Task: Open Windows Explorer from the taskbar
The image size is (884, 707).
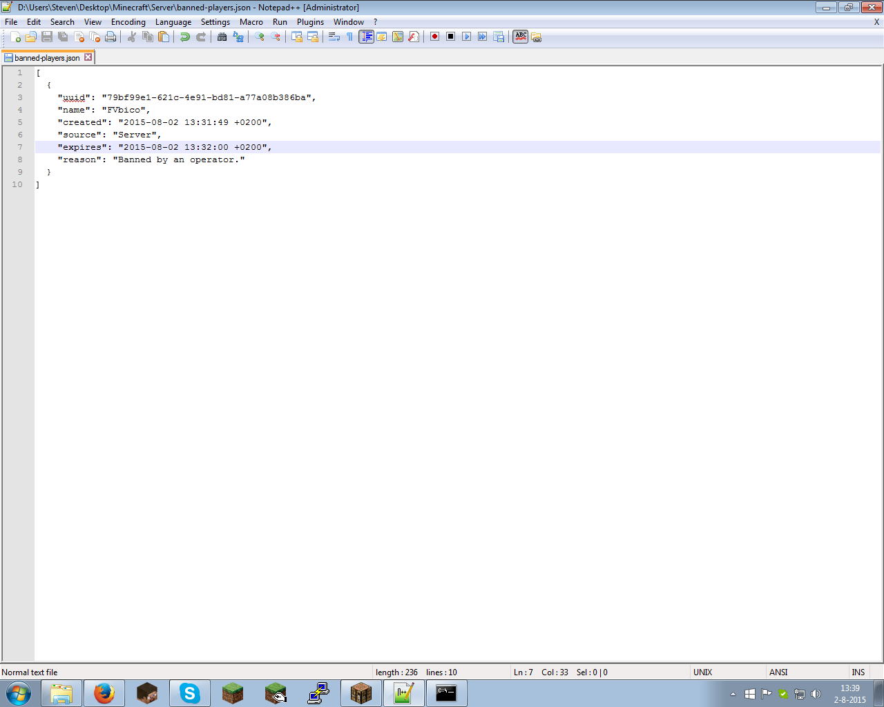Action: [x=61, y=693]
